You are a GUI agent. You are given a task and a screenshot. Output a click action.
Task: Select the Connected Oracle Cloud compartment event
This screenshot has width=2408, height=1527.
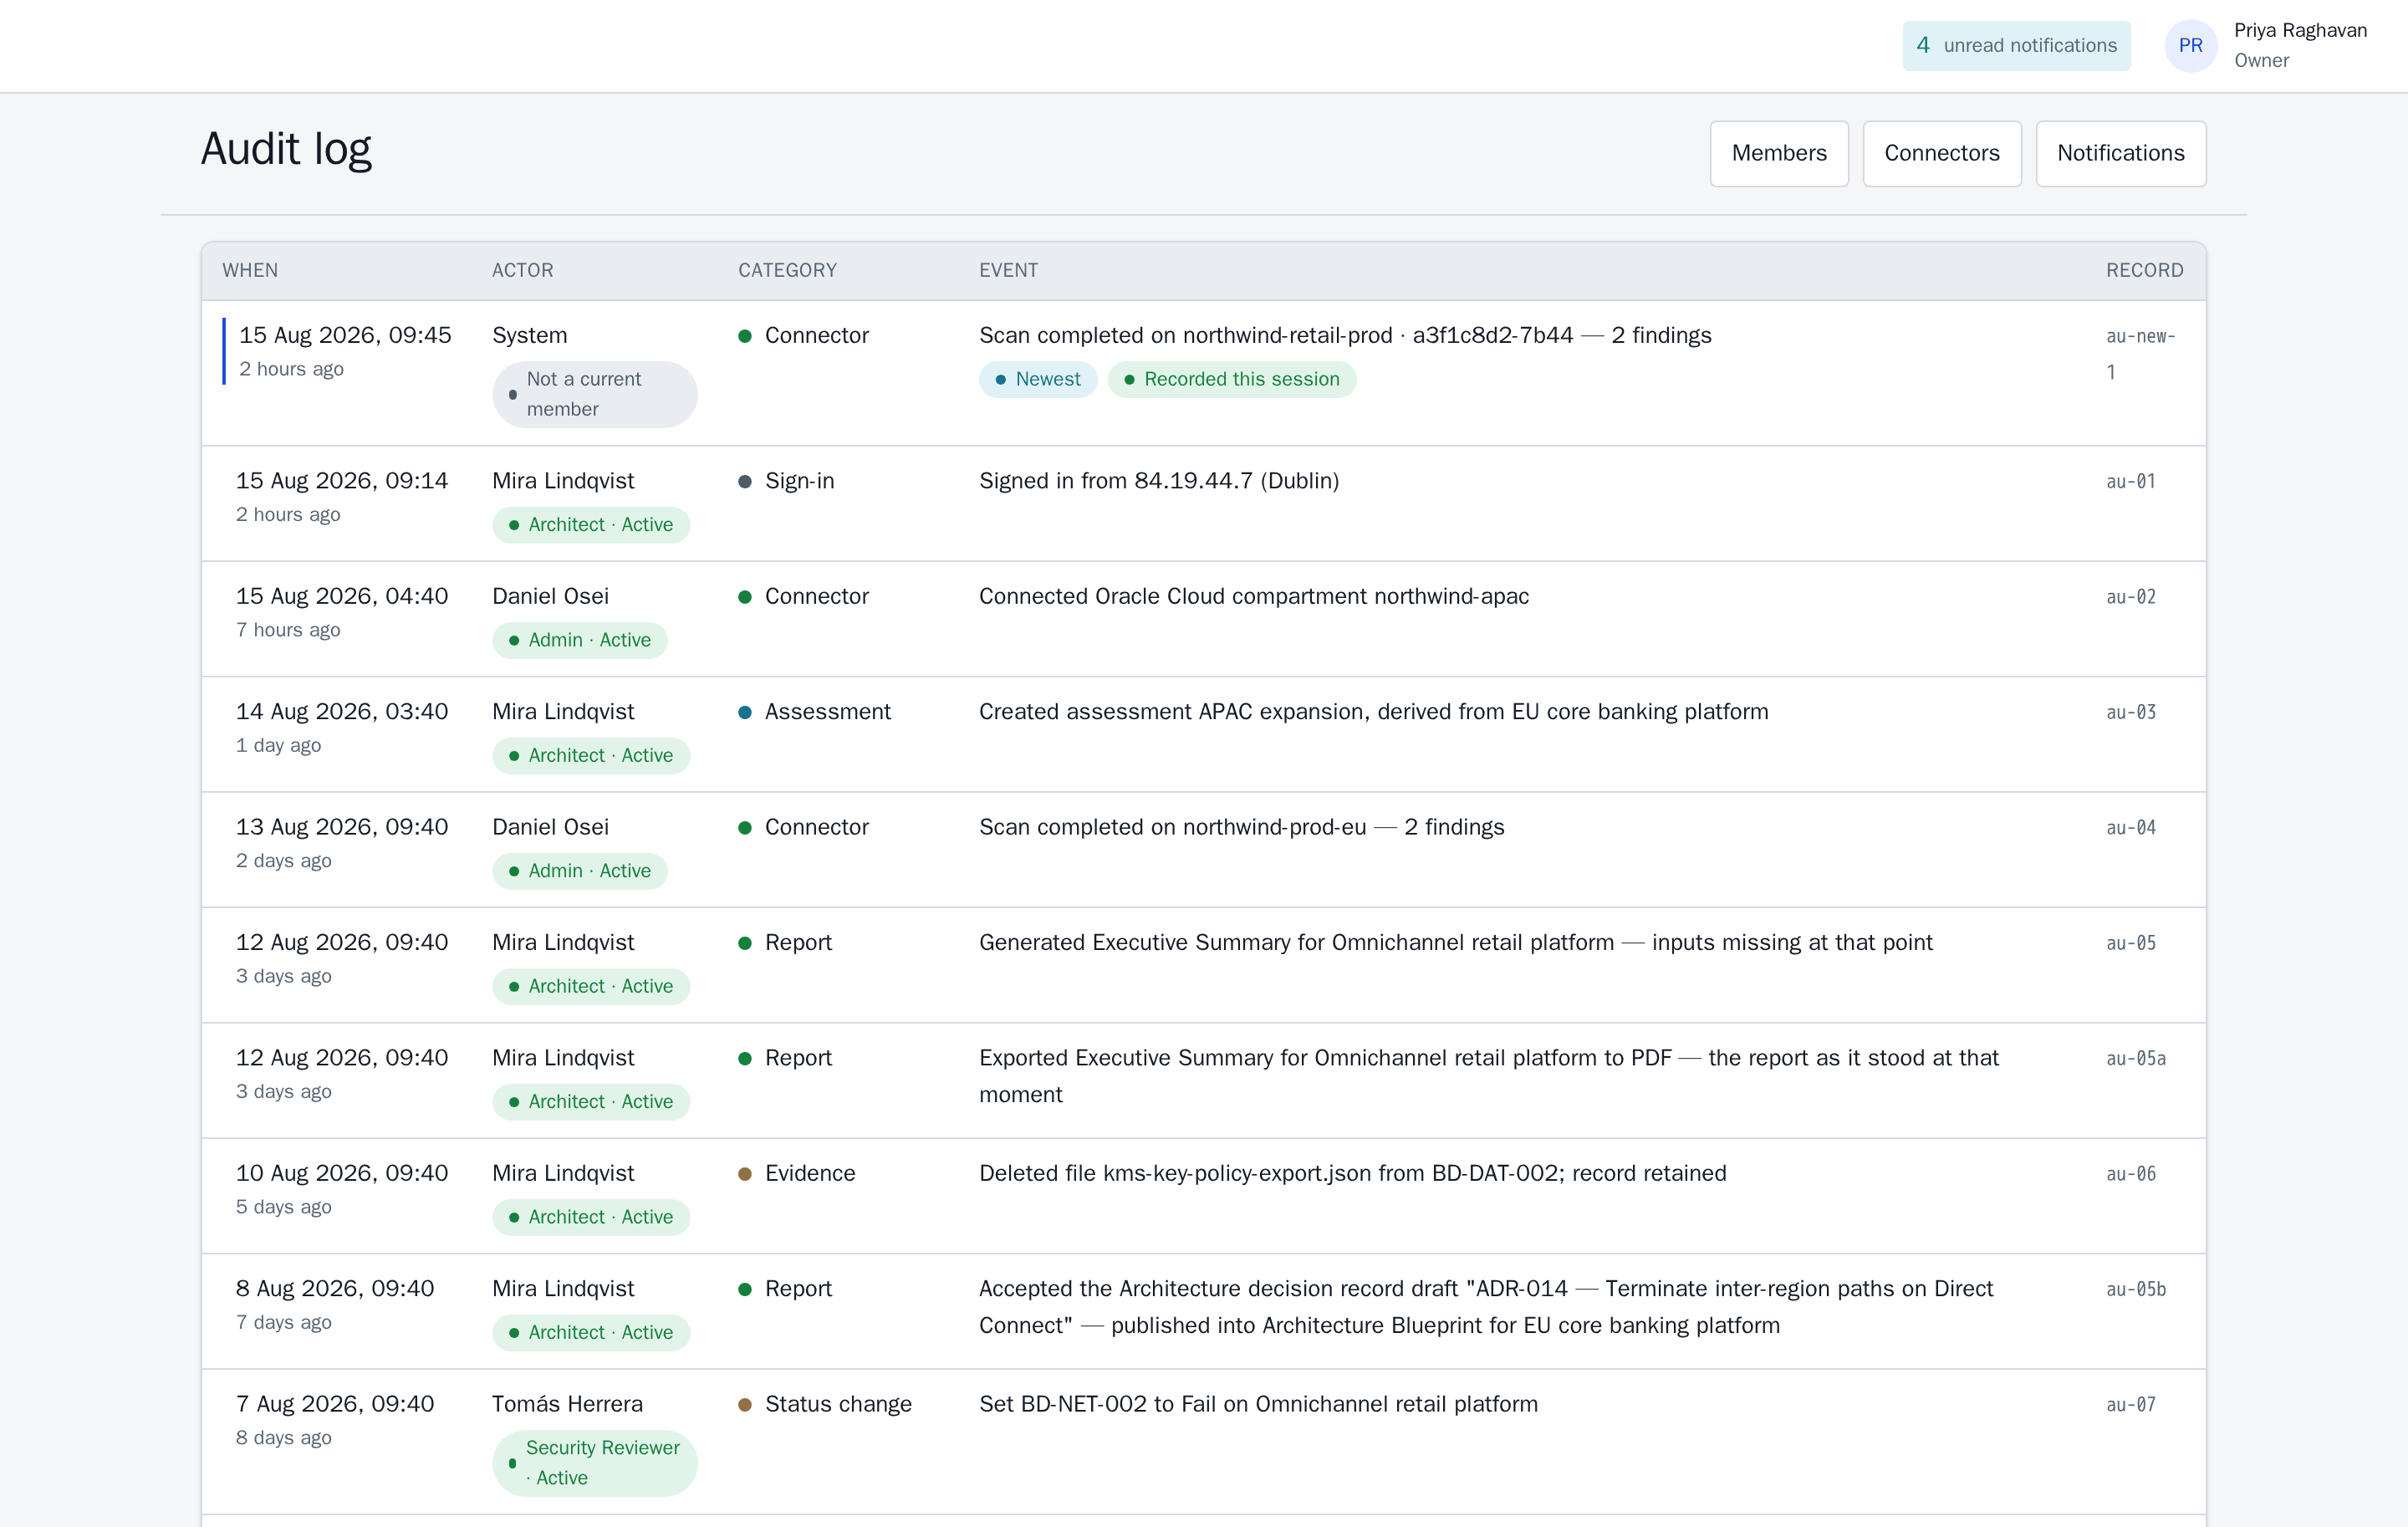point(1253,596)
